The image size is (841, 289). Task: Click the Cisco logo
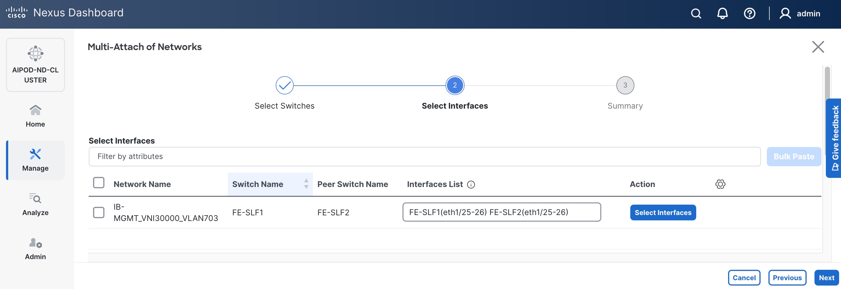click(16, 12)
